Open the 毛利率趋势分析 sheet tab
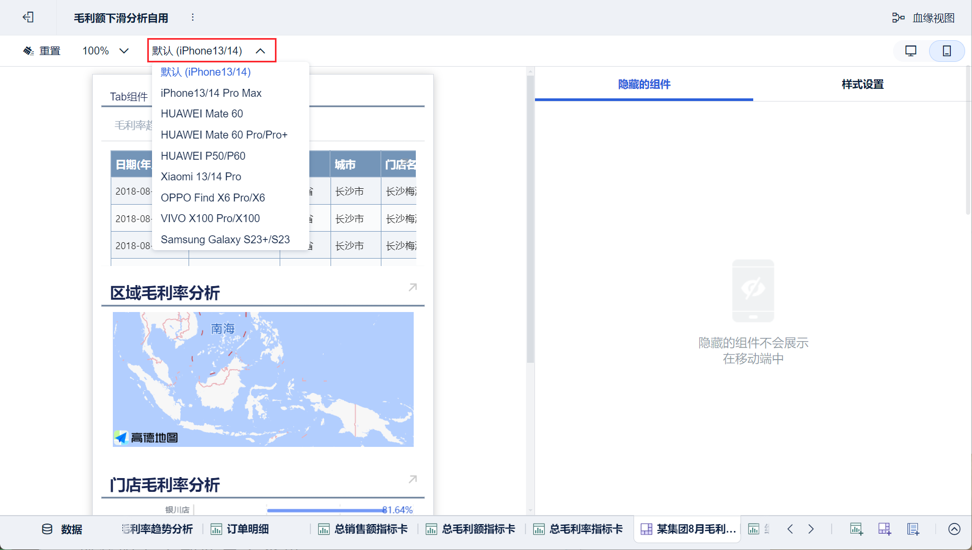The width and height of the screenshot is (972, 550). (x=157, y=529)
